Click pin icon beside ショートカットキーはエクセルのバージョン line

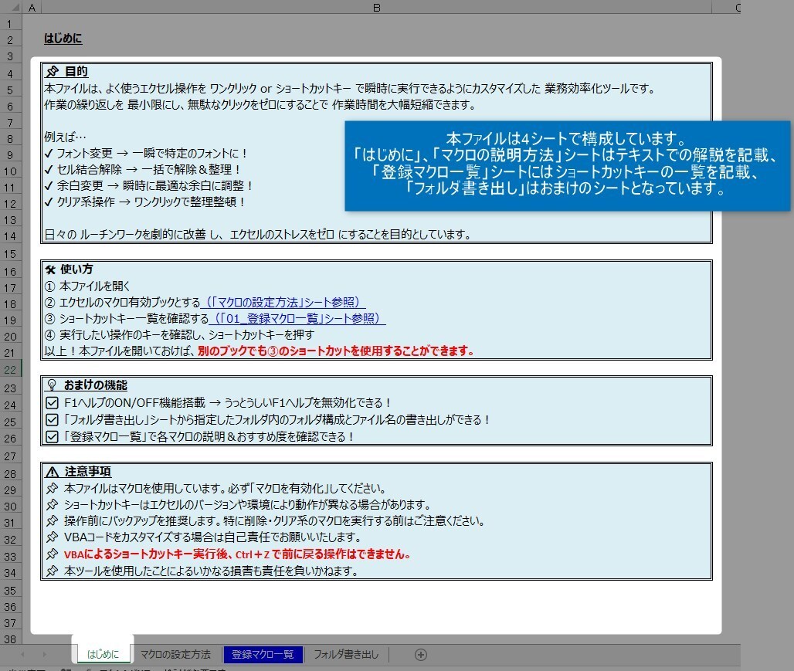coord(52,504)
